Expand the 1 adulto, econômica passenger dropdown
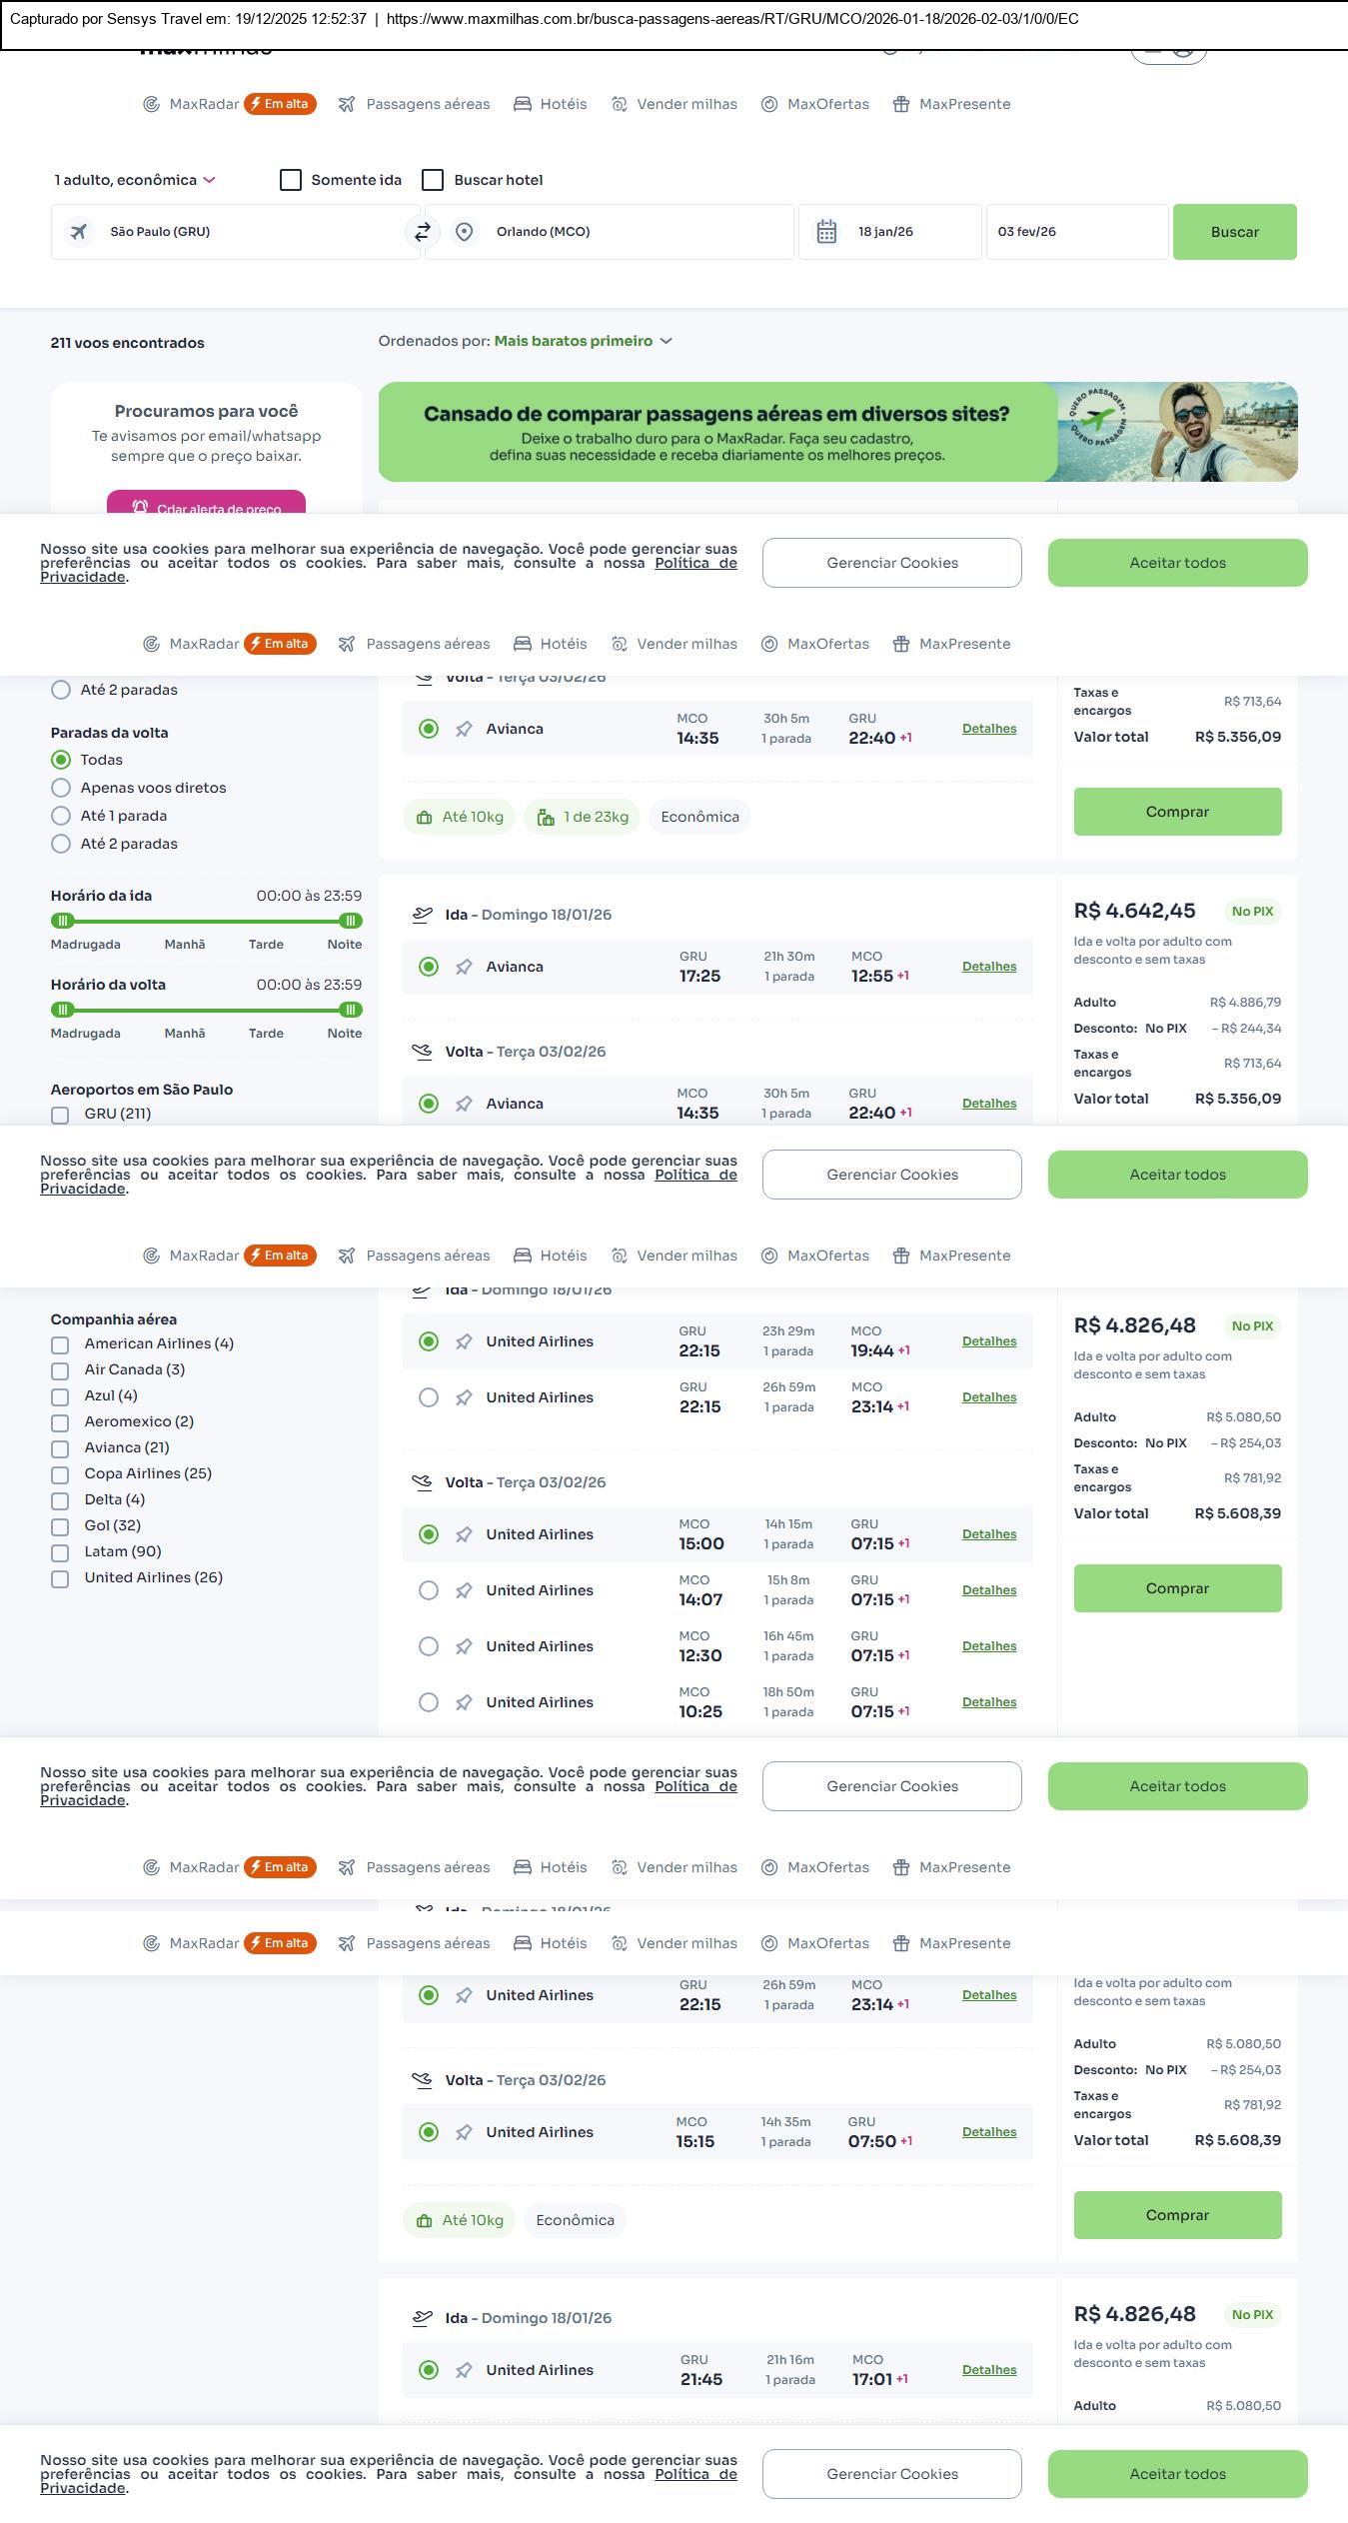1348x2523 pixels. pos(134,180)
